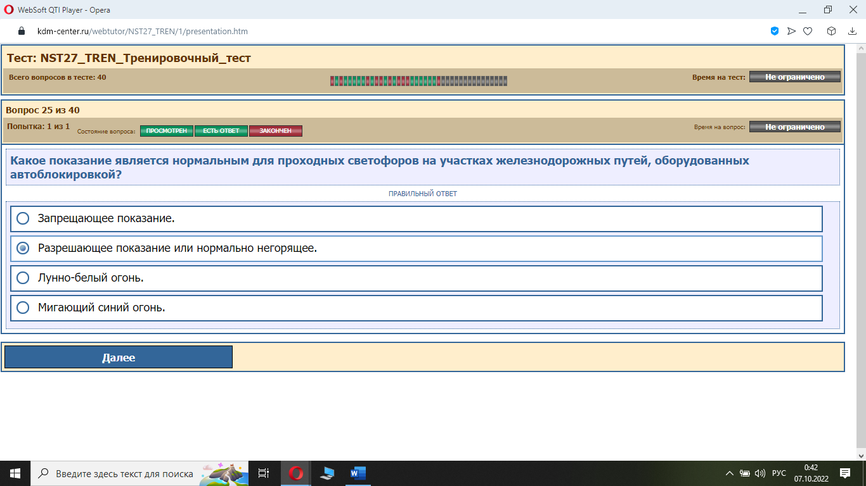Select the 'Запрещающее показание' radio option
866x486 pixels.
coord(23,218)
